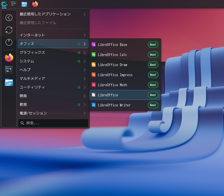
Task: Launch LibreOffice Draw
Action: pyautogui.click(x=125, y=65)
